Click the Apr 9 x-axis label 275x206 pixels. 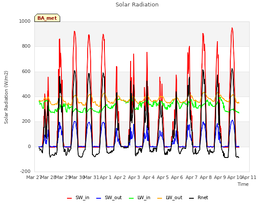pyautogui.click(x=220, y=177)
